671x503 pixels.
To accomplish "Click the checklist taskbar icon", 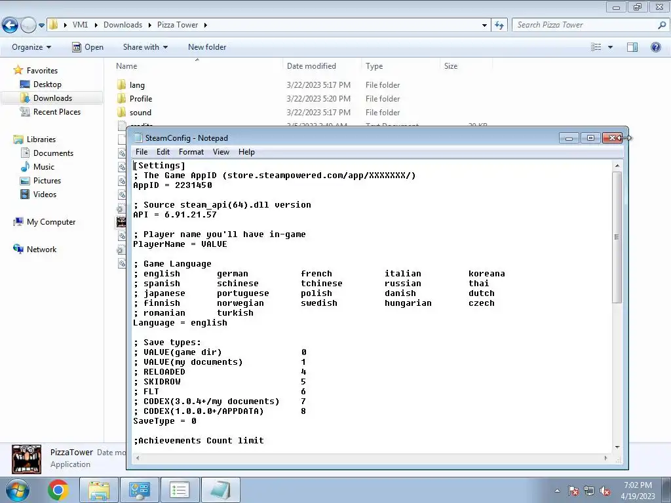I will (x=180, y=490).
